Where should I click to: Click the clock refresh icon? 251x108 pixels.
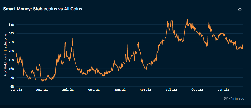[226, 98]
